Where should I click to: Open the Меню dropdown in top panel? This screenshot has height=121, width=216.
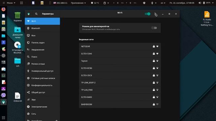tap(11, 3)
